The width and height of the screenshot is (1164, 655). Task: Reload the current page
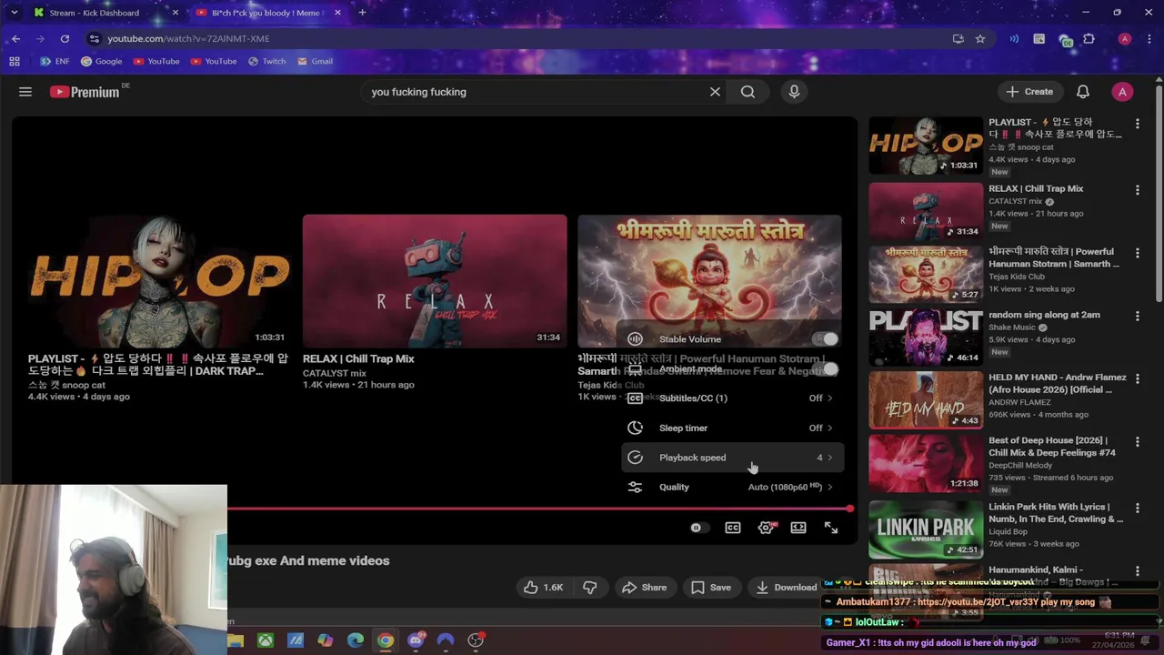point(65,38)
